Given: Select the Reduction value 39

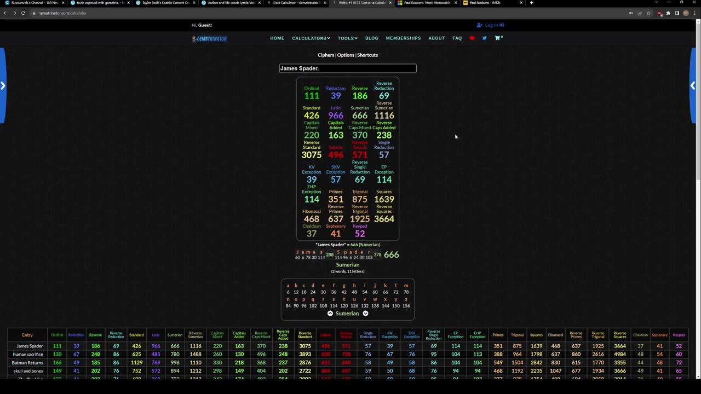Looking at the screenshot, I should pos(336,96).
